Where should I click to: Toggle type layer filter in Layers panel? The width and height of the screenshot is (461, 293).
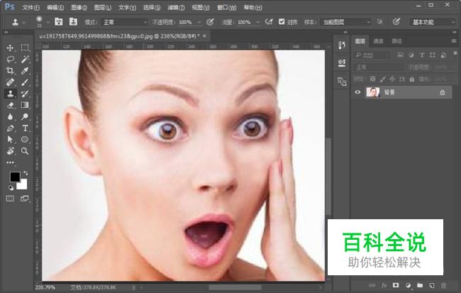click(x=422, y=55)
